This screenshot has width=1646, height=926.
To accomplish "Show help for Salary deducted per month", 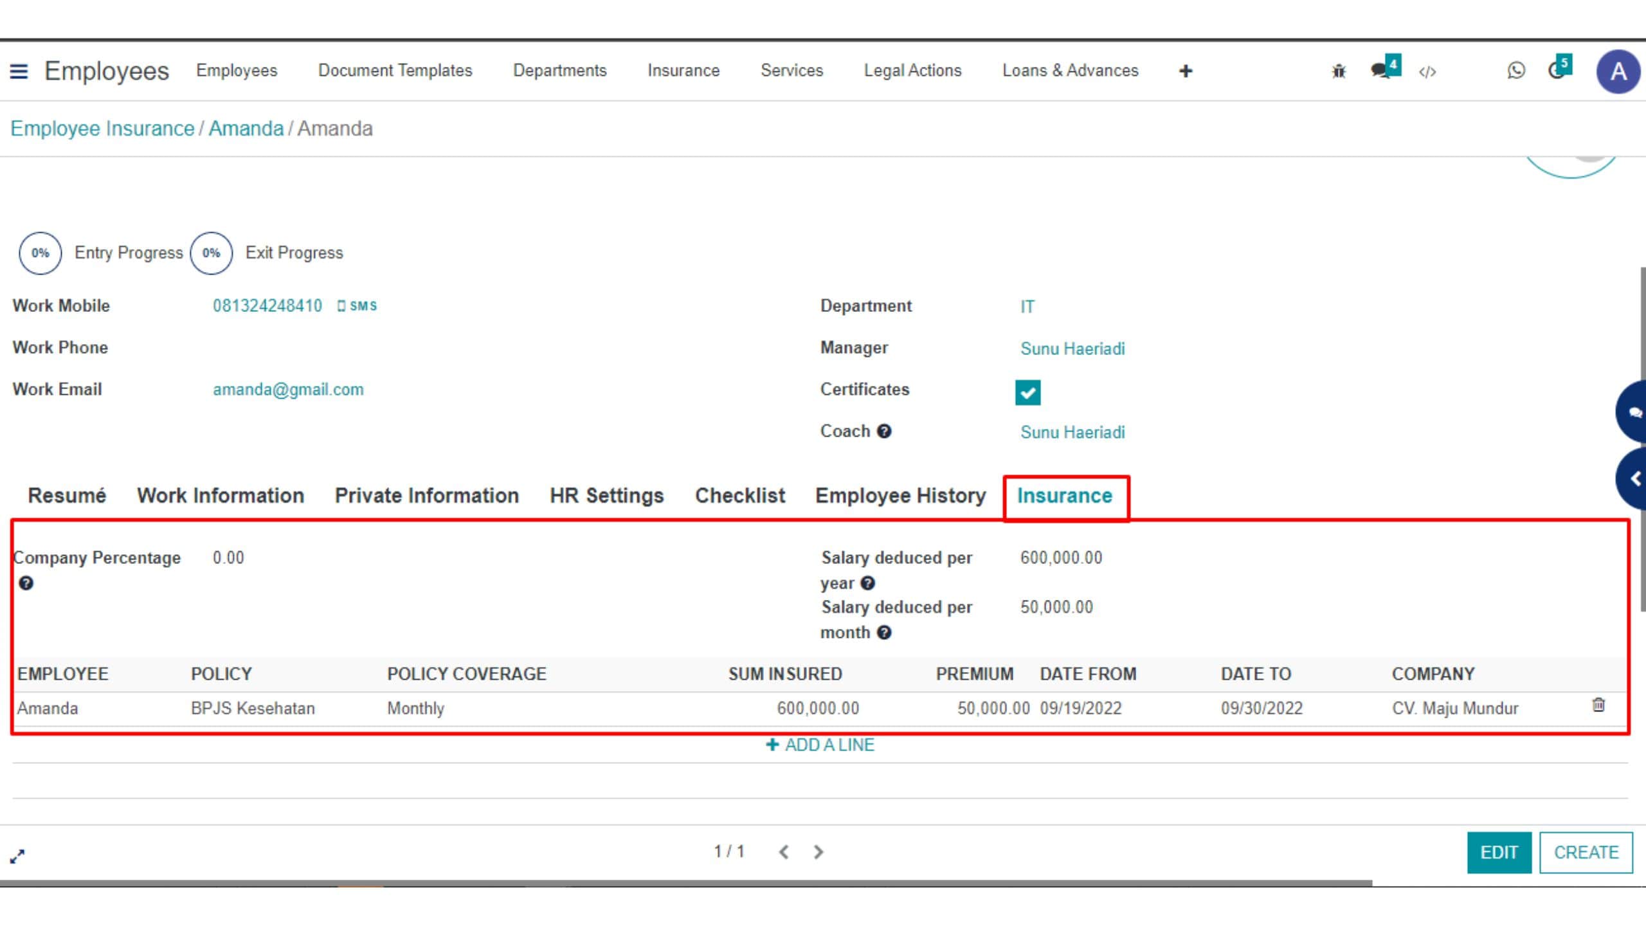I will (x=884, y=633).
